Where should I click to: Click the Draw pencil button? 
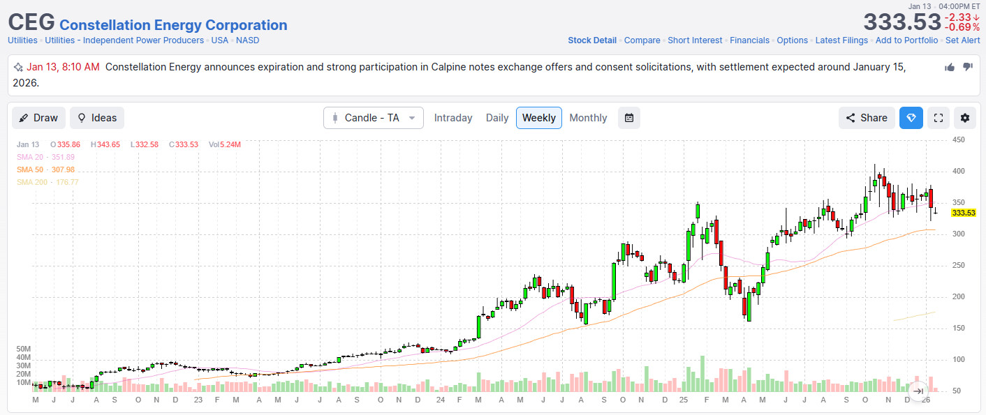(38, 118)
